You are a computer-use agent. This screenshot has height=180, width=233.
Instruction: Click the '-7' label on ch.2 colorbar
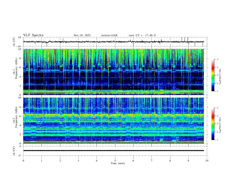217,140
